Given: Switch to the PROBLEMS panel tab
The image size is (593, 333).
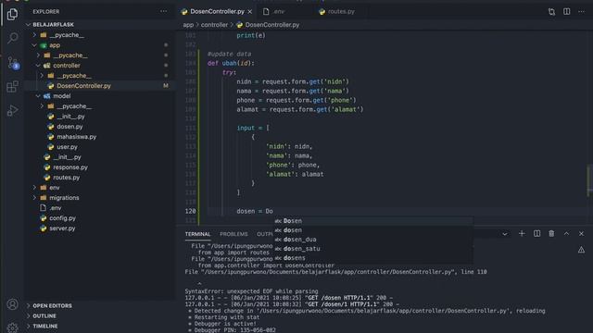Looking at the screenshot, I should (x=233, y=234).
